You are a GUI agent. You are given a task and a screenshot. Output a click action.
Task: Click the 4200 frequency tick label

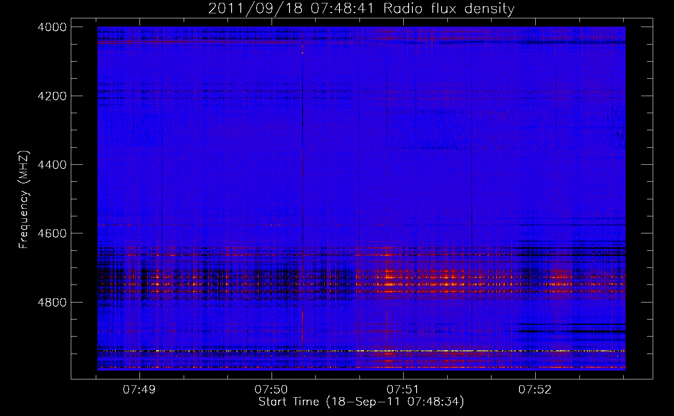click(x=52, y=96)
